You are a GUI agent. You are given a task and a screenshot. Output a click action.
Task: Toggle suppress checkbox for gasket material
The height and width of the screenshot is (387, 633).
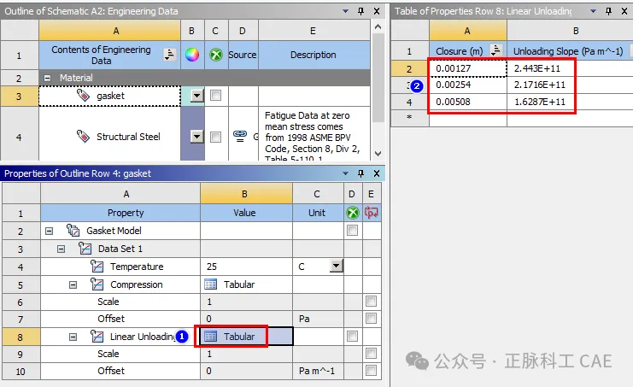(x=216, y=96)
